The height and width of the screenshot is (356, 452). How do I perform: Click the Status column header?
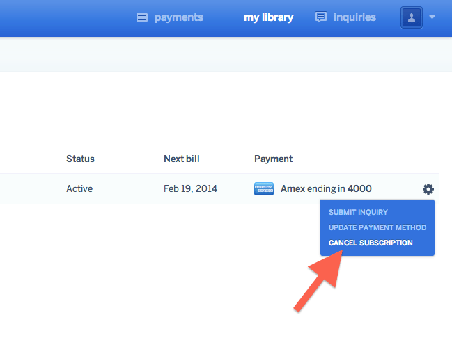point(80,159)
